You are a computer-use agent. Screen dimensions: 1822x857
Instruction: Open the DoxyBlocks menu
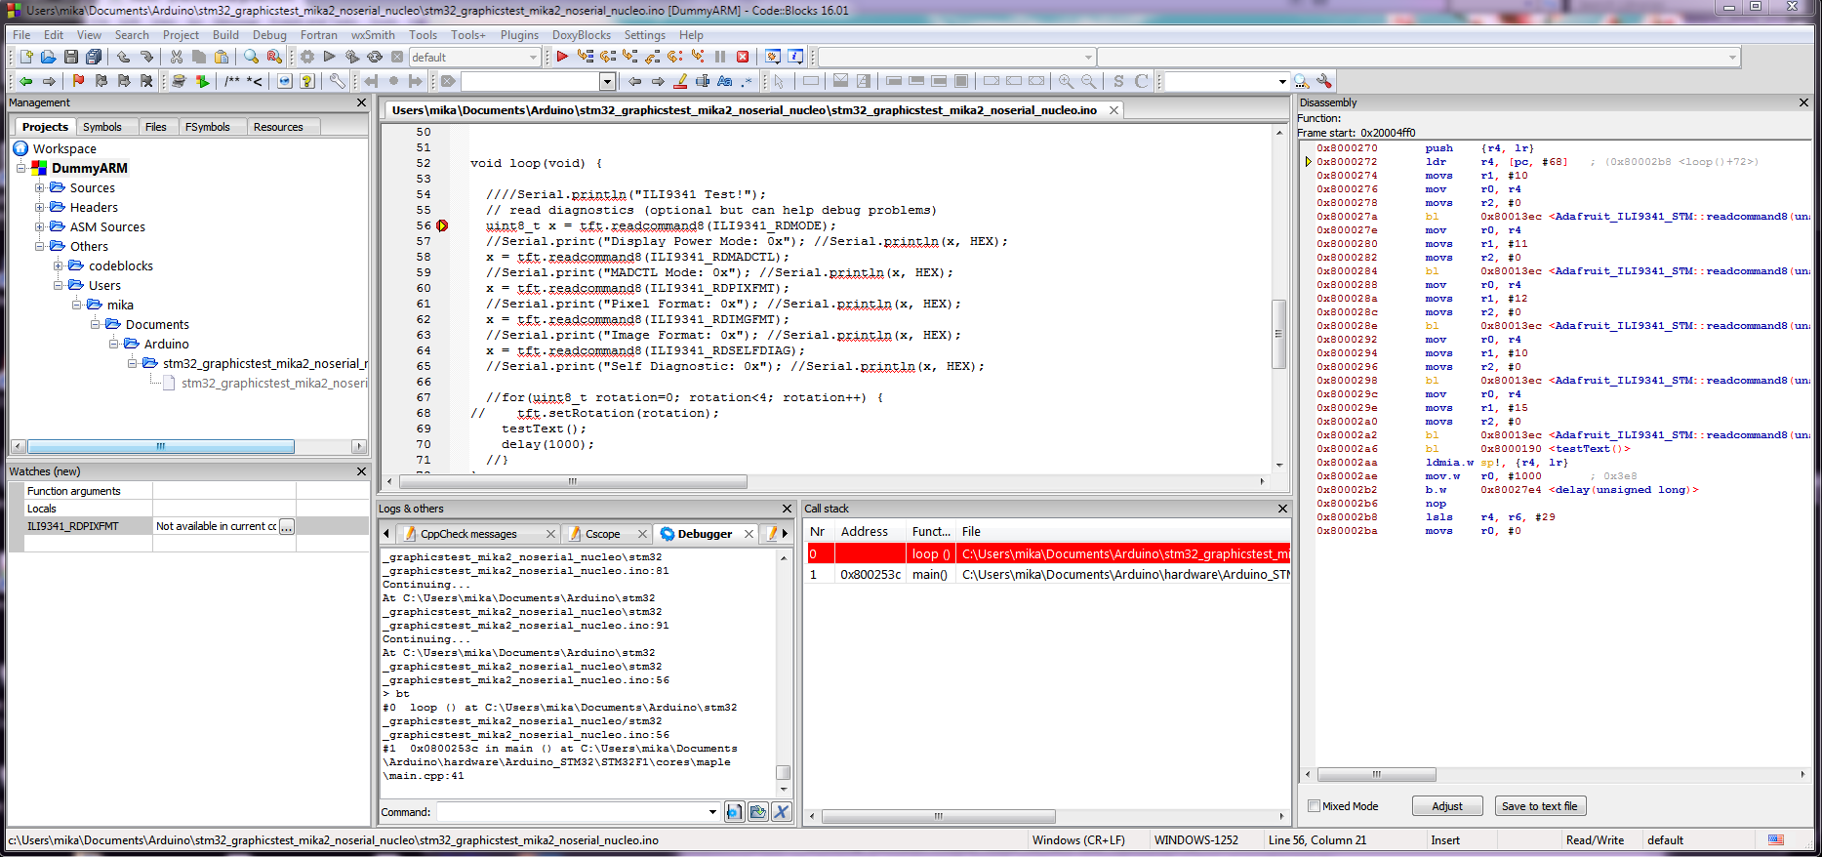(582, 35)
